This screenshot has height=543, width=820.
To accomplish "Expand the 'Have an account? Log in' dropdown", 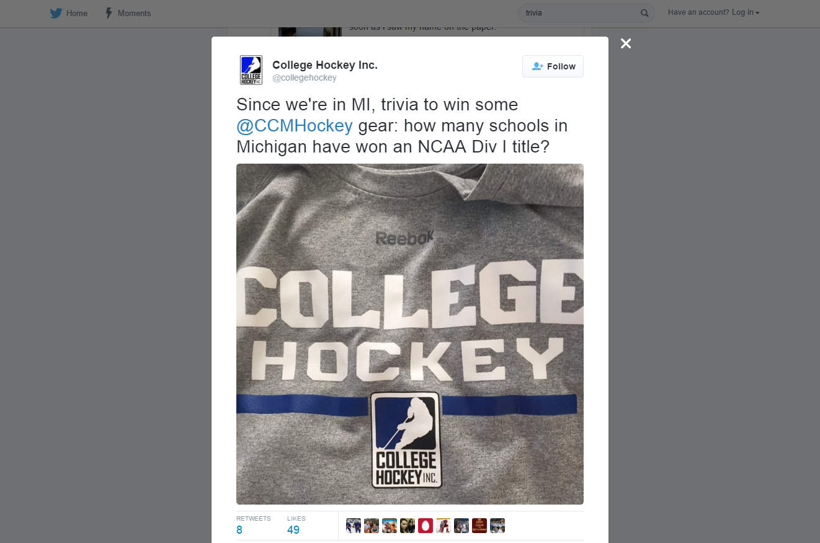I will [x=713, y=12].
